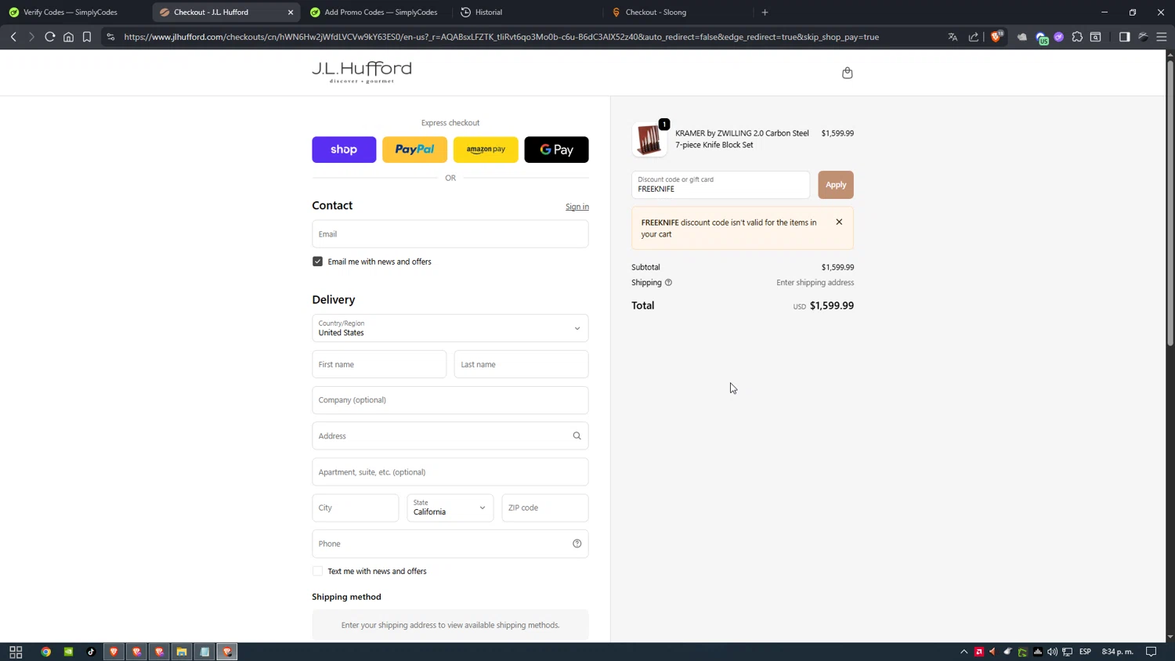
Task: Launch Chrome from the taskbar
Action: tap(46, 652)
